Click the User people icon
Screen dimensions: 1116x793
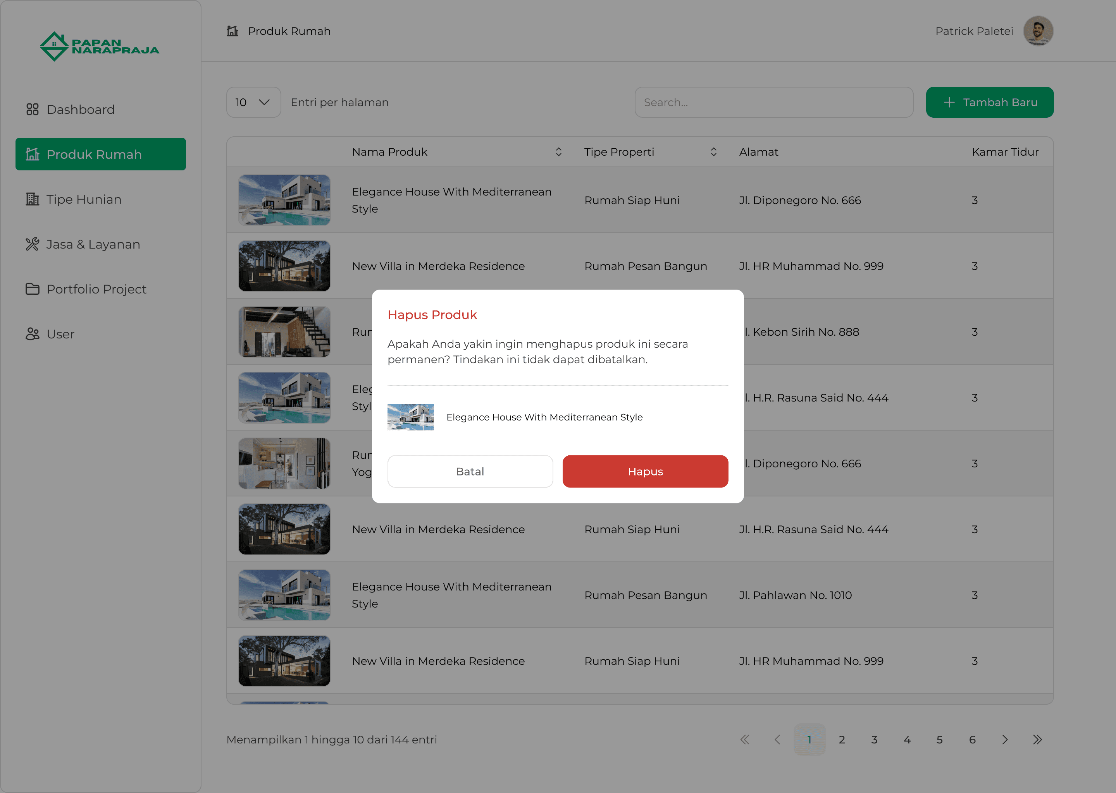[32, 334]
